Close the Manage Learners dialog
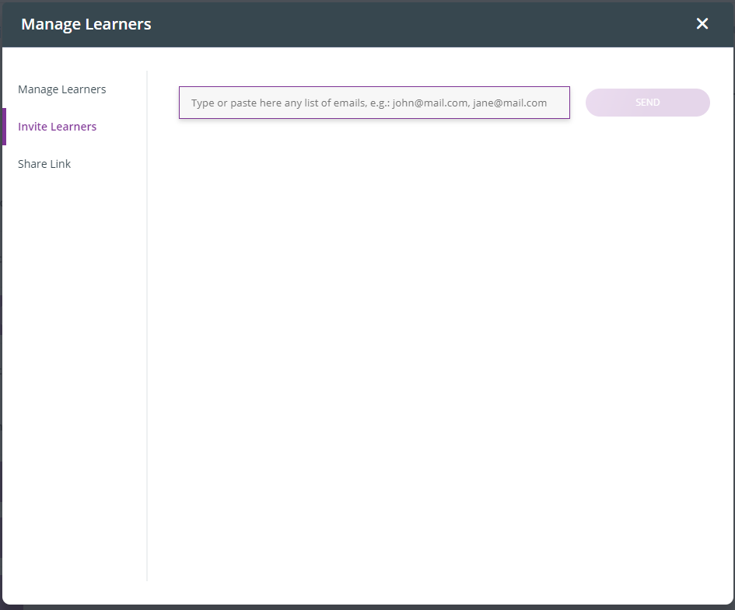This screenshot has width=735, height=610. [x=702, y=23]
